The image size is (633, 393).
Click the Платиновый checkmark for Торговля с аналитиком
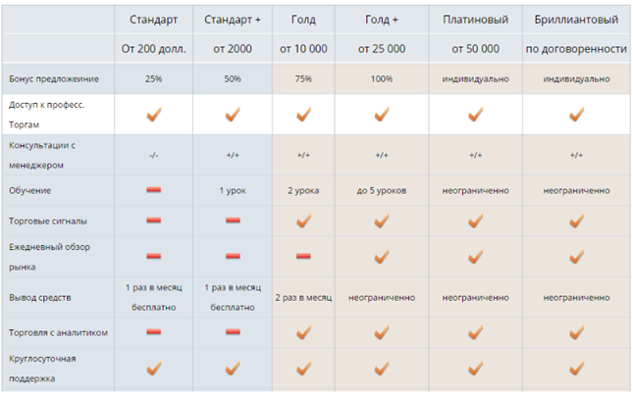click(x=474, y=332)
